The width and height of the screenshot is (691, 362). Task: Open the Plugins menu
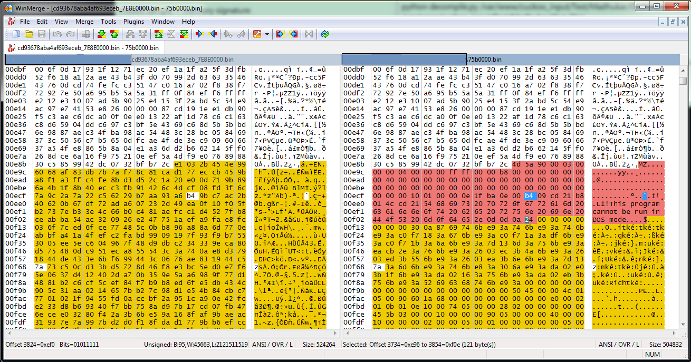133,22
